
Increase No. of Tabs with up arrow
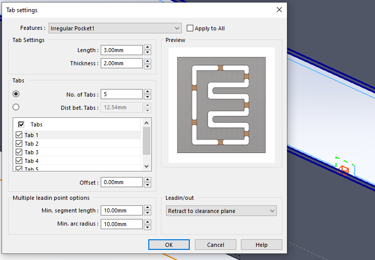pos(147,92)
